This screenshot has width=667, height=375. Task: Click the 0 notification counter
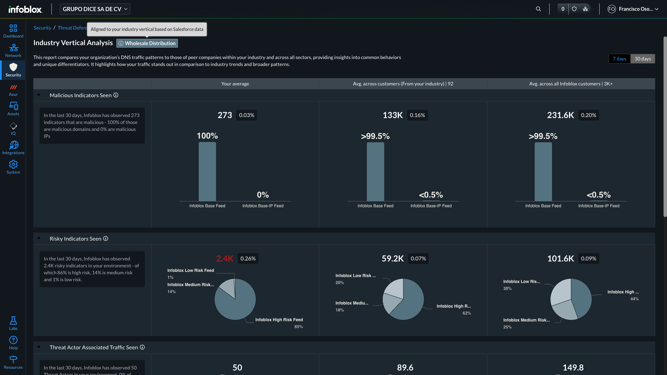click(x=563, y=9)
